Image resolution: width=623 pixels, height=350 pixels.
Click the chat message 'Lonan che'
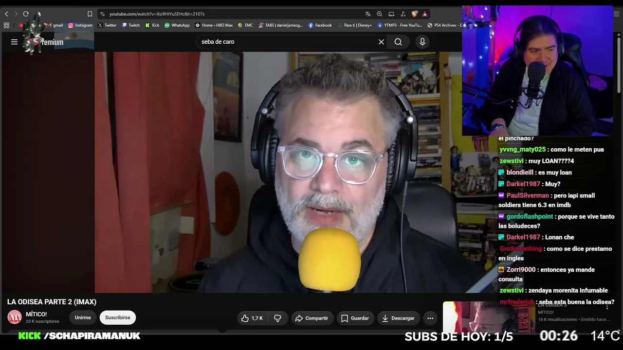point(560,237)
